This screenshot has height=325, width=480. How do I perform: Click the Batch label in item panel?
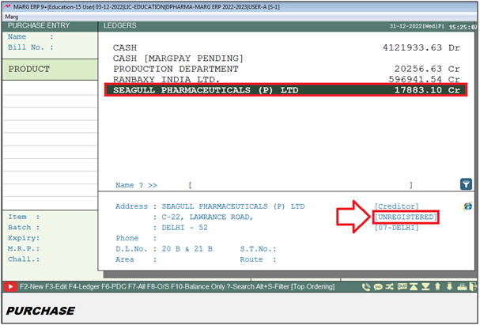(x=24, y=228)
